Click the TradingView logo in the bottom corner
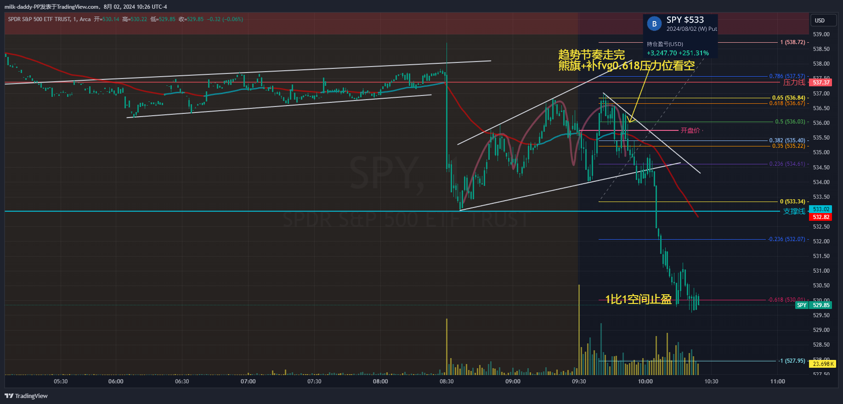The width and height of the screenshot is (843, 404). click(x=26, y=396)
